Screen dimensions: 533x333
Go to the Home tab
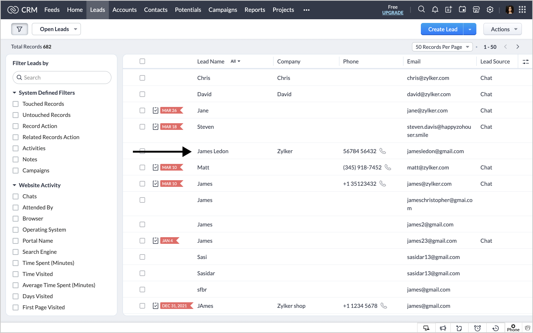tap(75, 10)
